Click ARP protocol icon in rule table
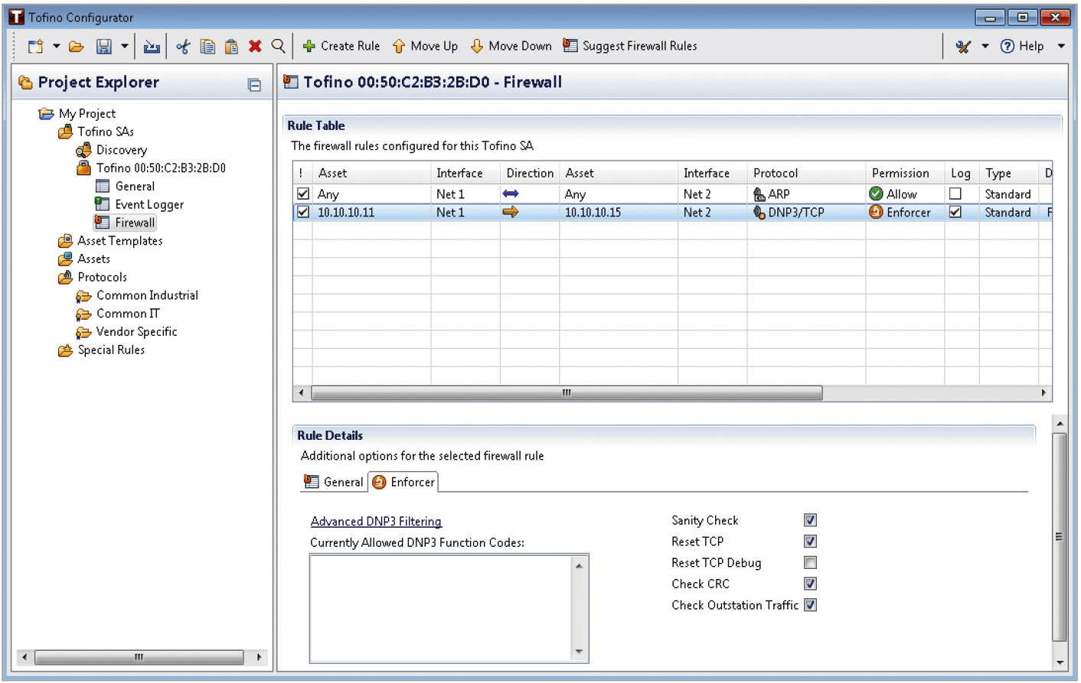Viewport: 1081px width, 683px height. click(759, 194)
